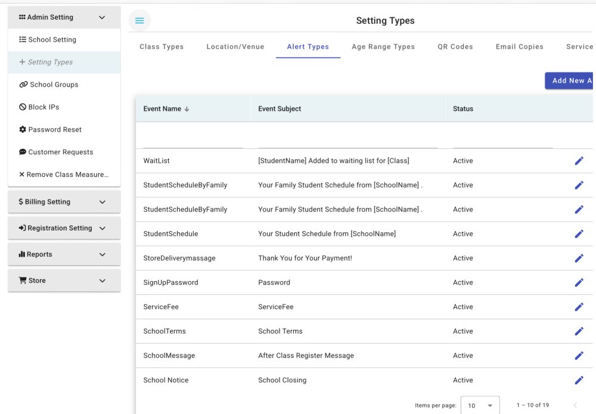Click the Password Reset gear icon
Viewport: 596px width, 414px height.
pyautogui.click(x=23, y=129)
